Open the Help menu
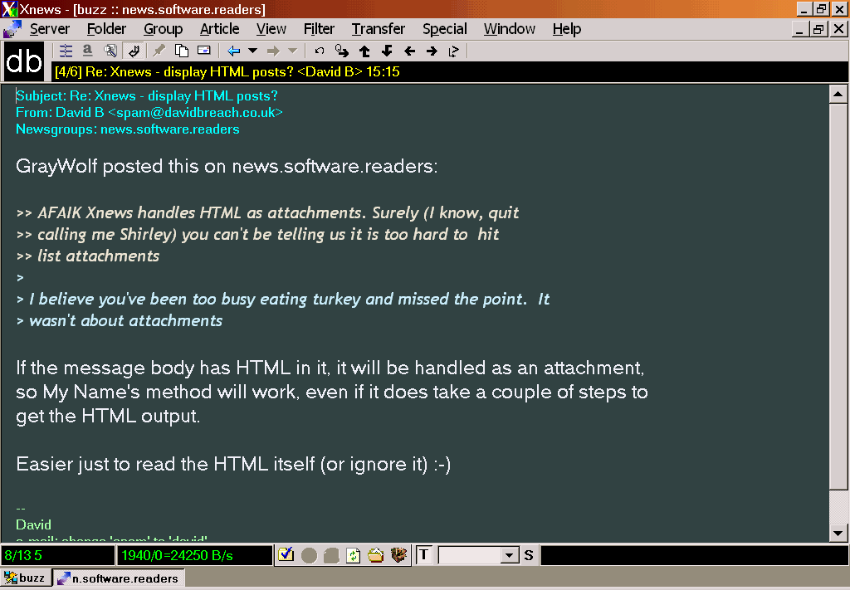This screenshot has width=850, height=590. (x=566, y=29)
